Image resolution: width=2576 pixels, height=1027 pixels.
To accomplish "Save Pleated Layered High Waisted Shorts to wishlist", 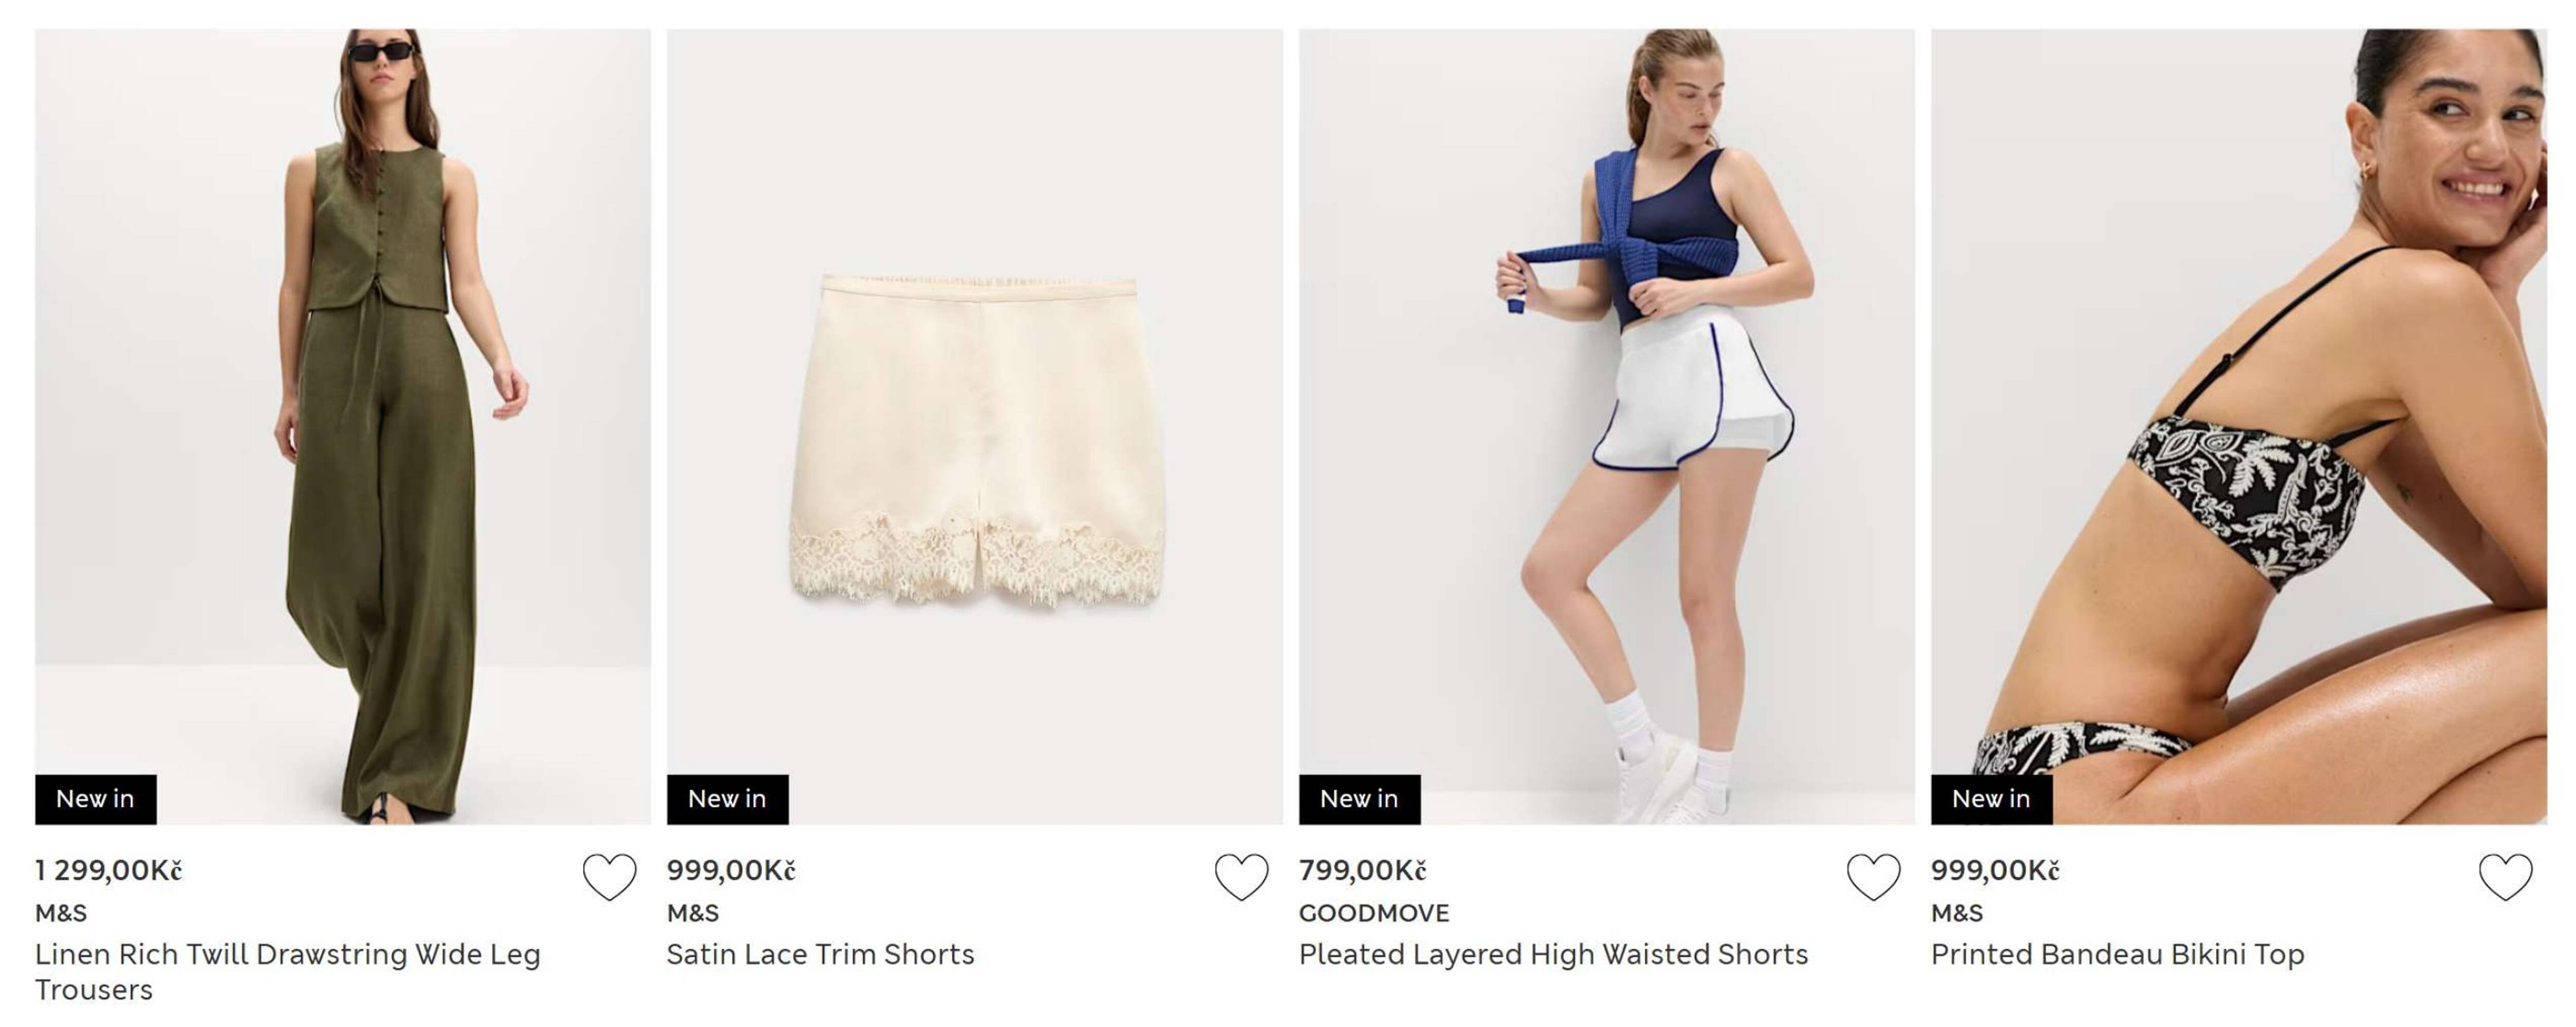I will 1873,877.
